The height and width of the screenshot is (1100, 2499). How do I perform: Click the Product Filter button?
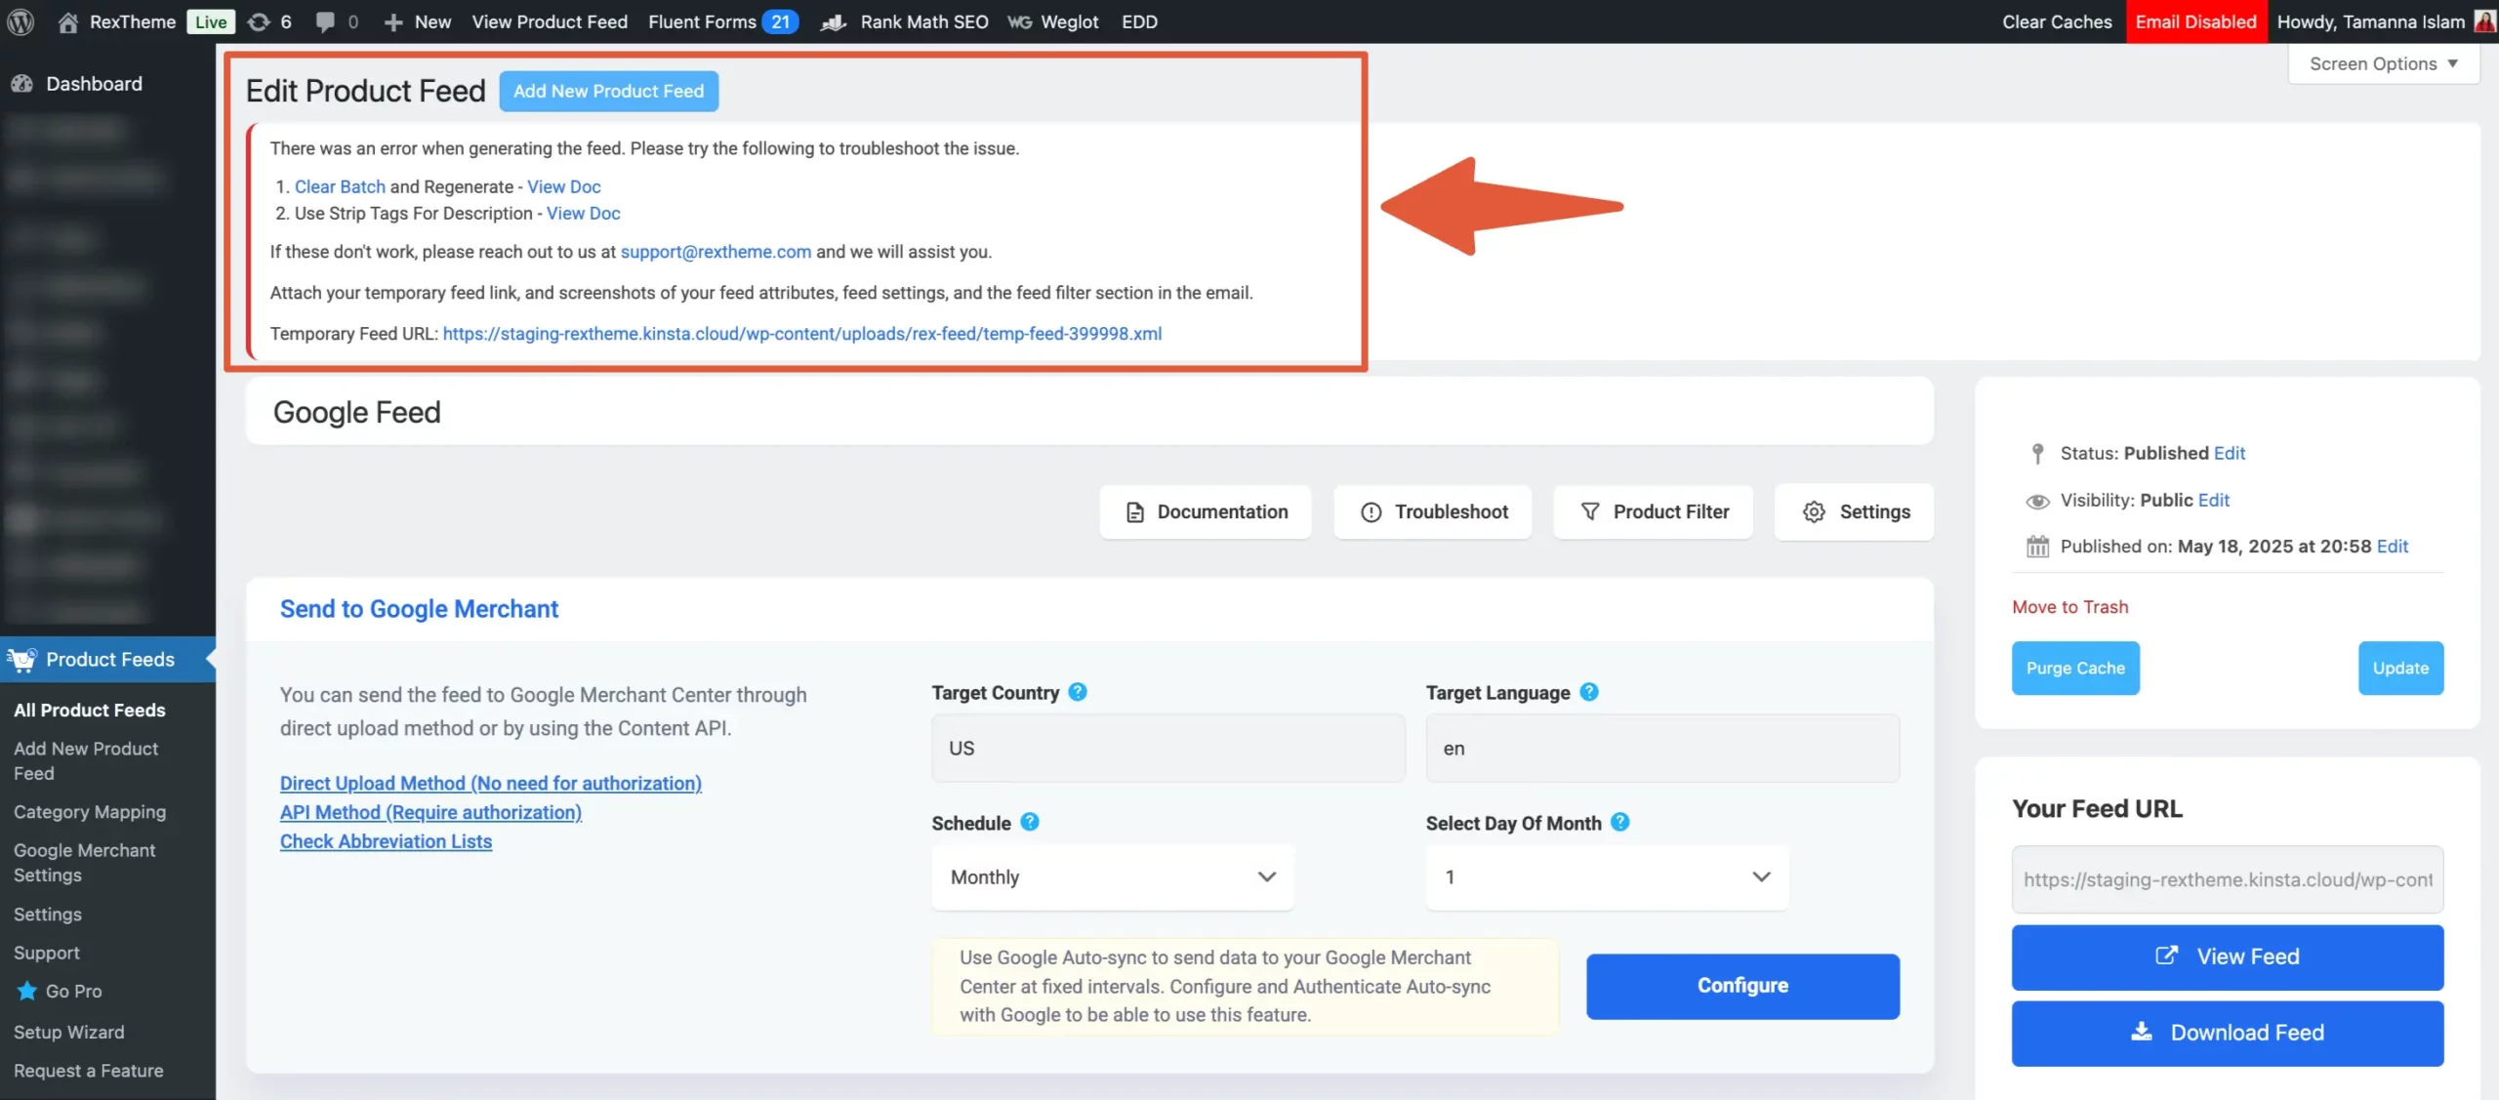pyautogui.click(x=1654, y=511)
